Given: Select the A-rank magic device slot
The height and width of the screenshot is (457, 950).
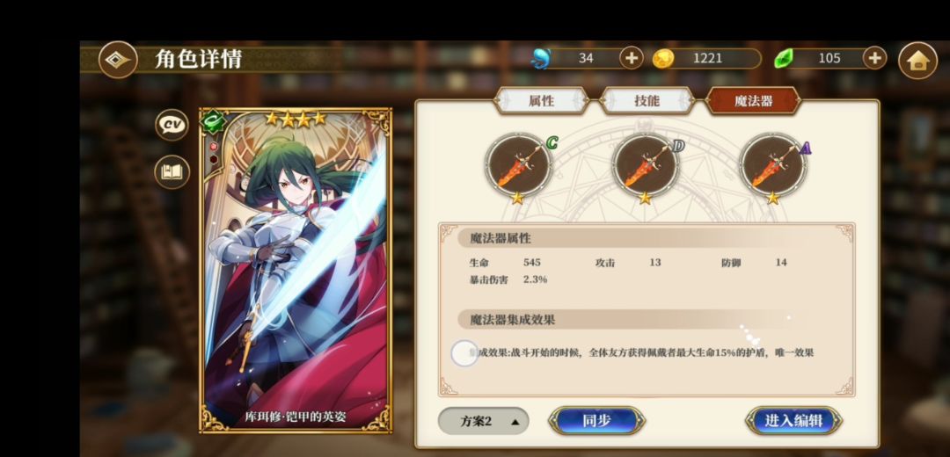Looking at the screenshot, I should pos(773,164).
